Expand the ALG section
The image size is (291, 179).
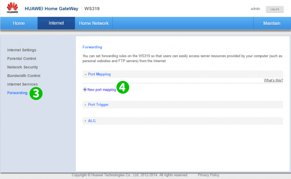pyautogui.click(x=183, y=121)
